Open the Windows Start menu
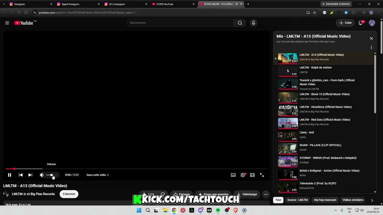The width and height of the screenshot is (383, 215). point(139,210)
